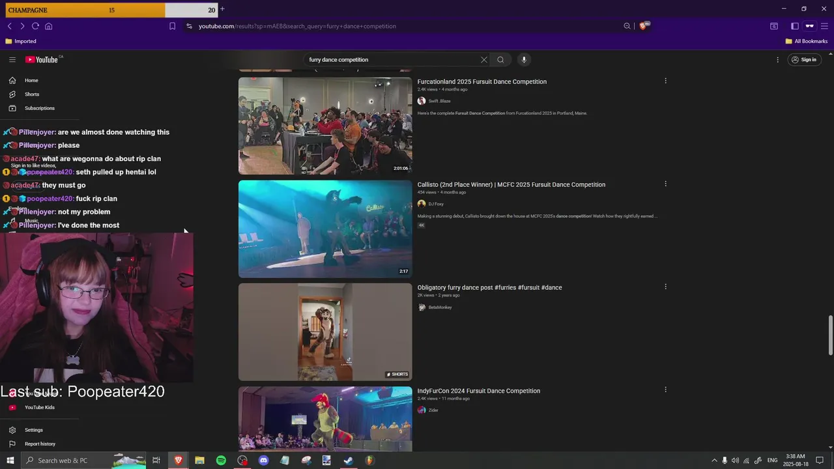The image size is (834, 469).
Task: Click the site settings icon in address bar
Action: (189, 26)
